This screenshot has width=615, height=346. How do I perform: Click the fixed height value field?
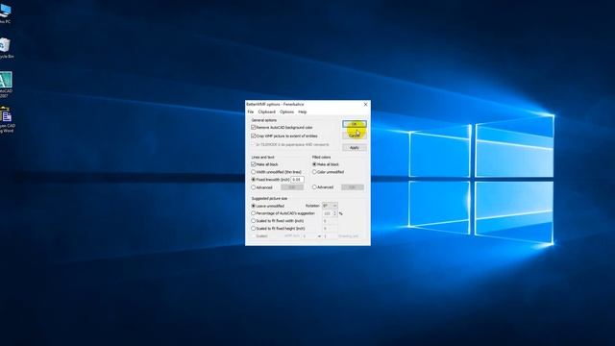[330, 229]
